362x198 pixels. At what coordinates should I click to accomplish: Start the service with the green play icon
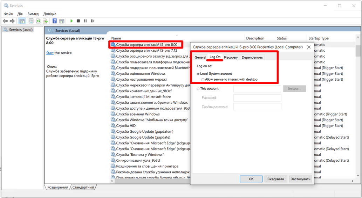tap(71, 21)
